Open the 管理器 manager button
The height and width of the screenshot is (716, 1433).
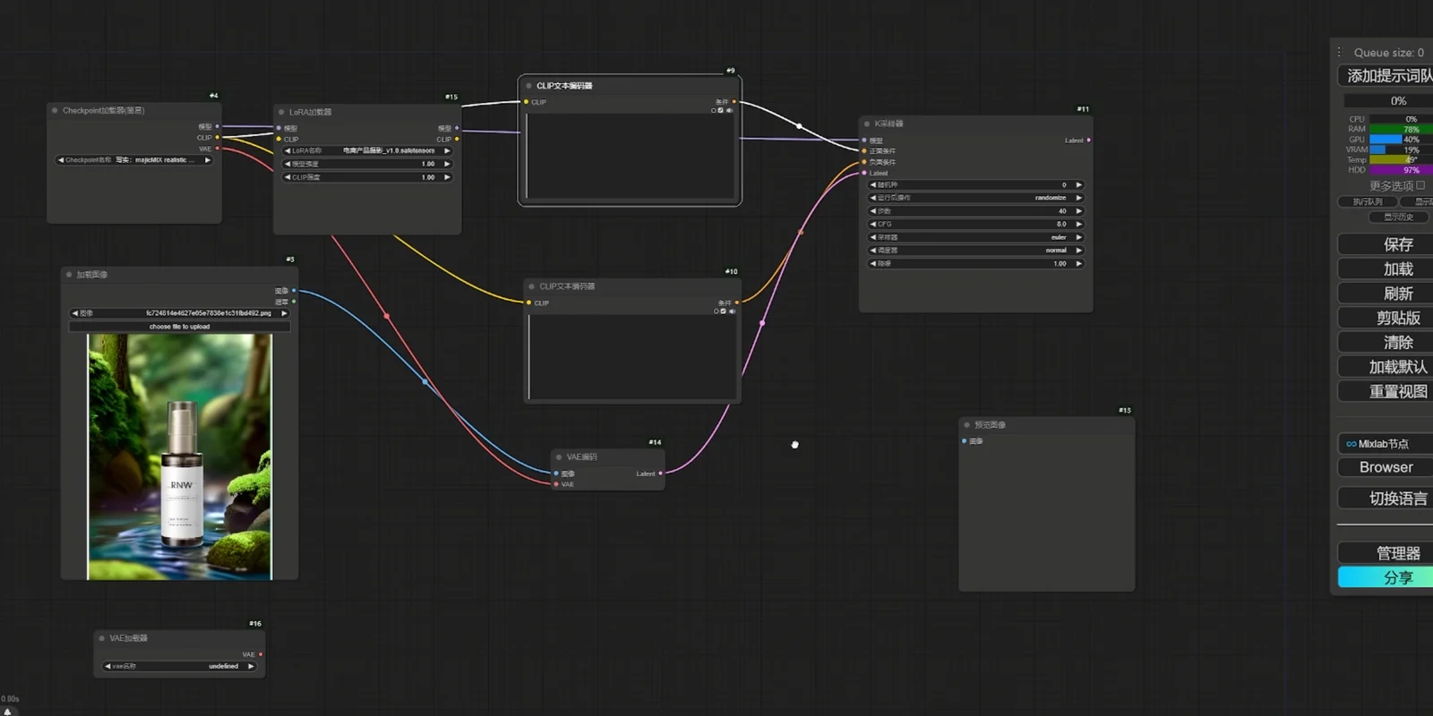click(1386, 553)
